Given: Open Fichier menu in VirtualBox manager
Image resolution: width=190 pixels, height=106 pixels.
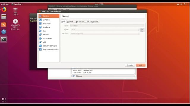Looking at the screenshot, I should pyautogui.click(x=52, y=9).
